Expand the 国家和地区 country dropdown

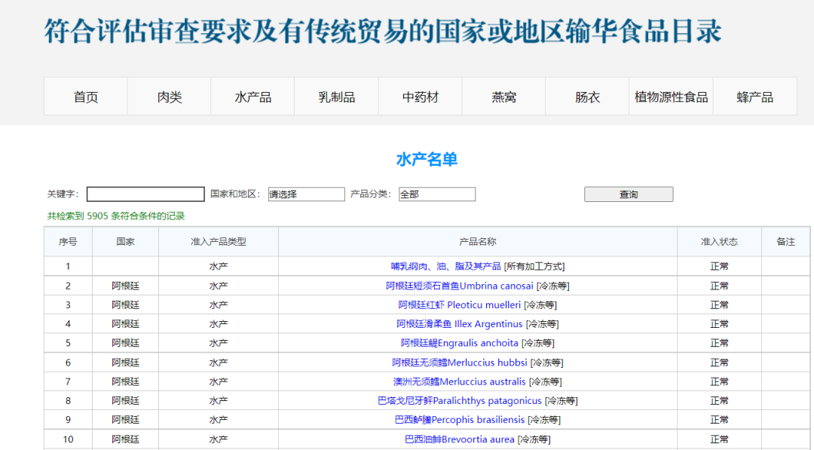click(306, 194)
